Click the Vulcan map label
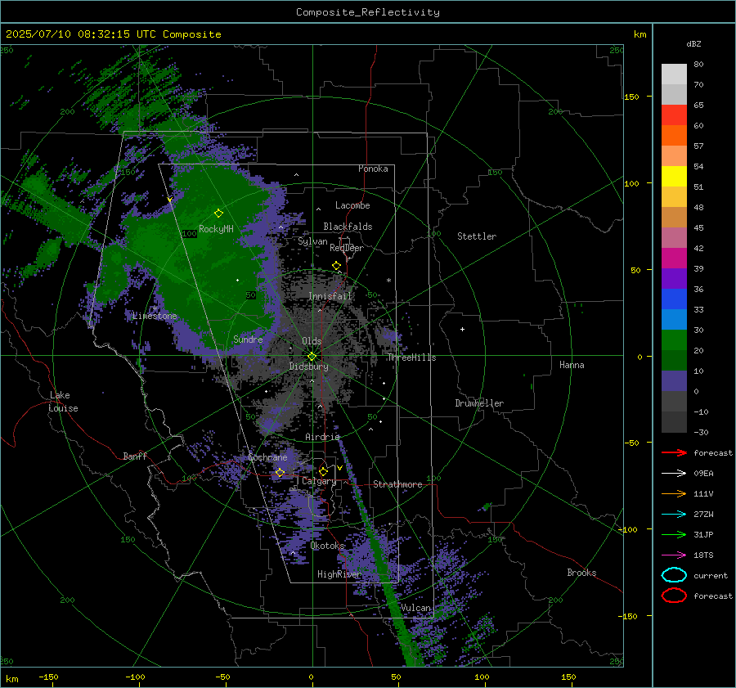This screenshot has width=736, height=688. click(415, 608)
